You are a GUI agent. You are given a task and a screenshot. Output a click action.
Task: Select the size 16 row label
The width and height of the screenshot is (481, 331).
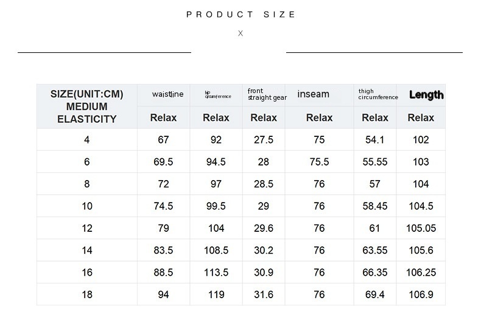tap(87, 273)
